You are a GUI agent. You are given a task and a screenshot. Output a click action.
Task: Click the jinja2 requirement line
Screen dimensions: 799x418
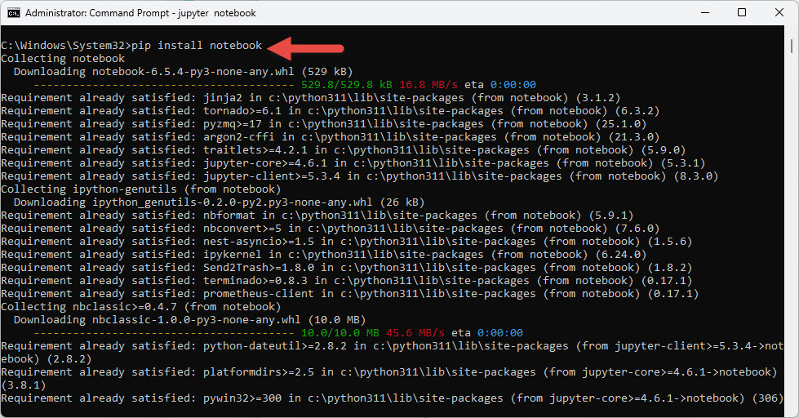click(x=310, y=98)
